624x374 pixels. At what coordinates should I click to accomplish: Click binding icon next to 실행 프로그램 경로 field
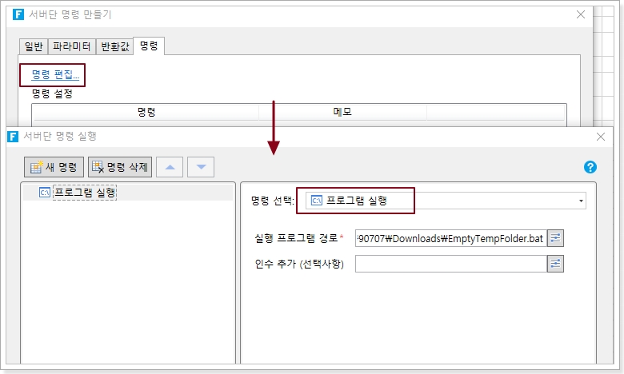coord(555,237)
